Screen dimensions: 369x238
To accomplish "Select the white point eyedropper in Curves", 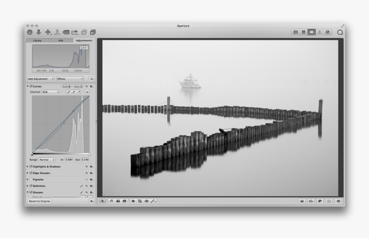I will (79, 92).
